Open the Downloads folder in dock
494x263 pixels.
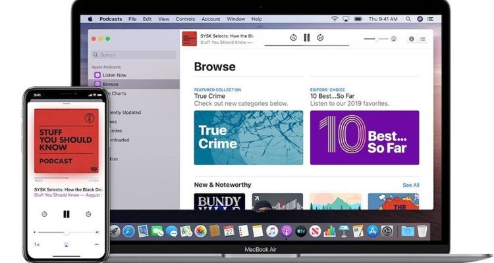coord(407,231)
